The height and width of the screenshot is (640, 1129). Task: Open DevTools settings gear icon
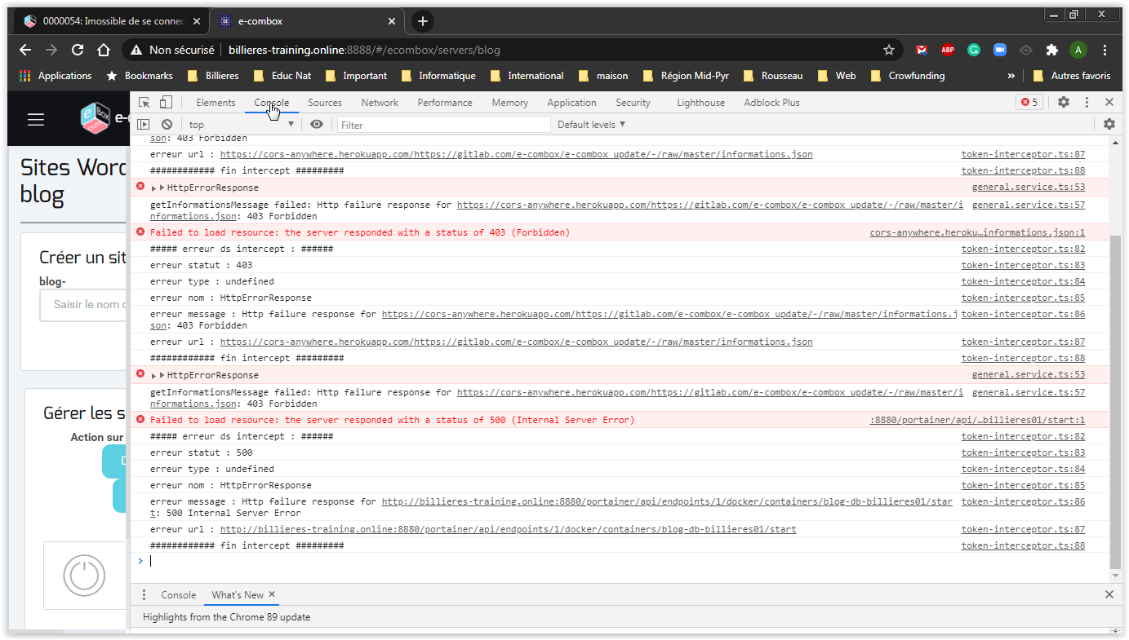point(1063,103)
